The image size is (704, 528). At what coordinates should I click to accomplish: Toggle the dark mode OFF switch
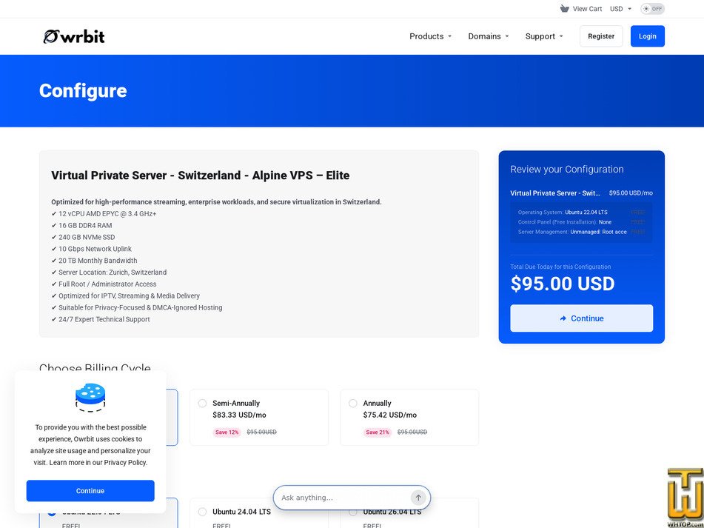(x=652, y=9)
